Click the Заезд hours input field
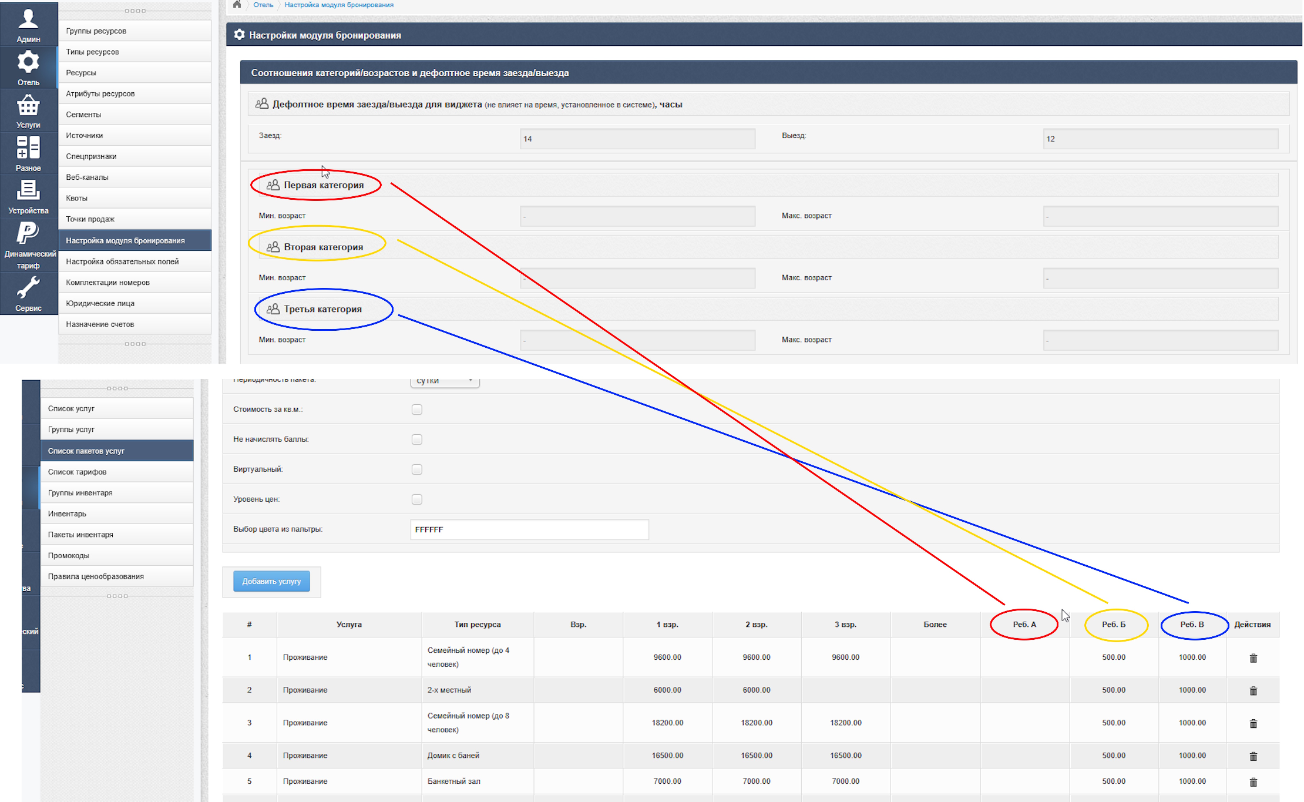This screenshot has height=802, width=1304. coord(637,139)
